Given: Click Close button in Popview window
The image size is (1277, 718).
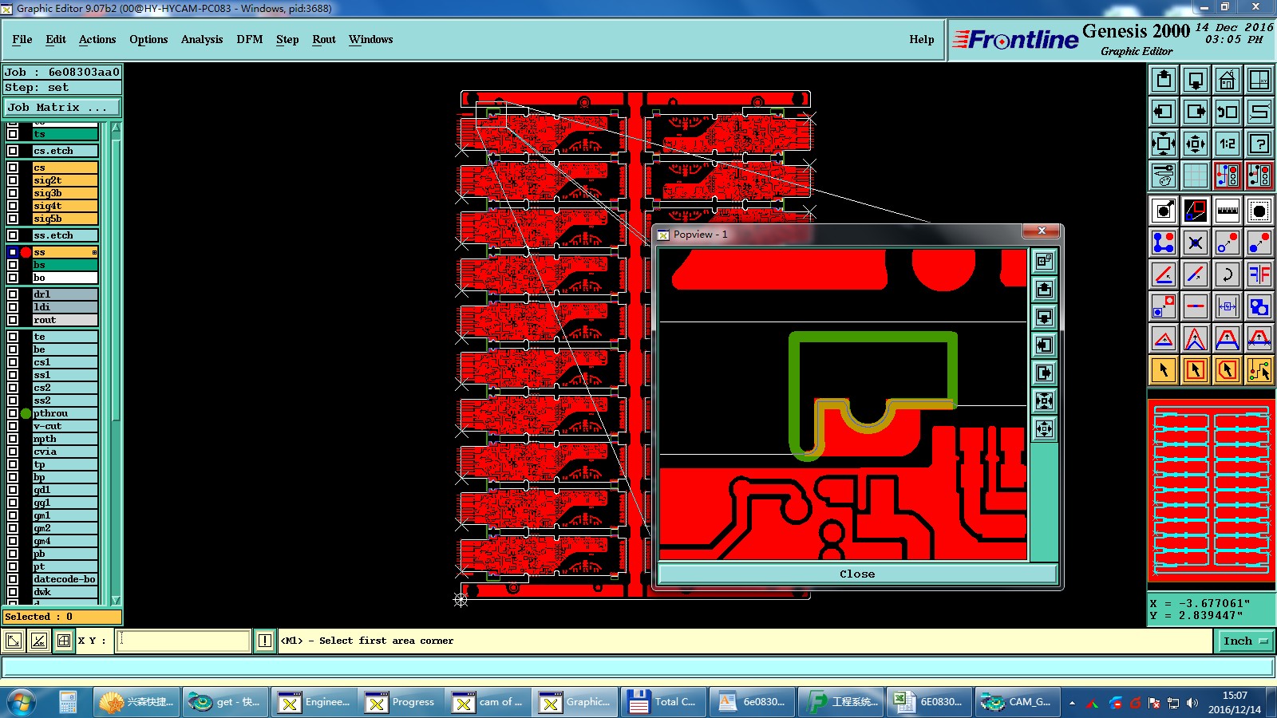Looking at the screenshot, I should (857, 574).
